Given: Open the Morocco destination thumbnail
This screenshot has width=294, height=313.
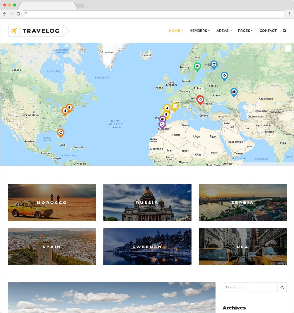Looking at the screenshot, I should 52,202.
